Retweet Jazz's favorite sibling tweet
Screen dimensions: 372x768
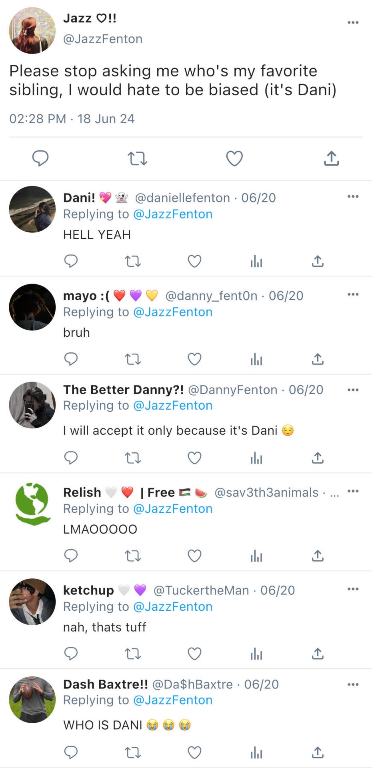pos(137,158)
